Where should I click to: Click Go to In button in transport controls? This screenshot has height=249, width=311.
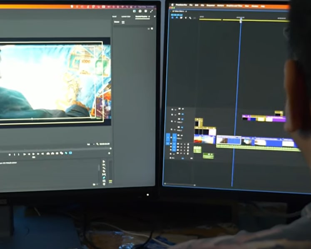pyautogui.click(x=25, y=154)
